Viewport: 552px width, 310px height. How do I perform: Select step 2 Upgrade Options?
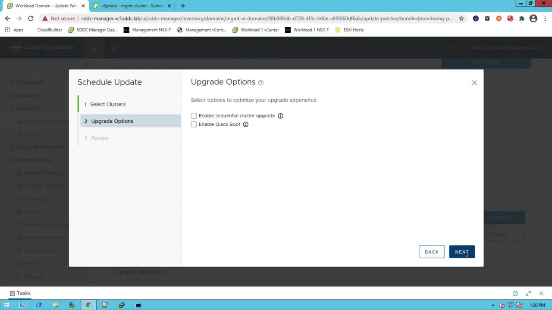click(x=130, y=121)
